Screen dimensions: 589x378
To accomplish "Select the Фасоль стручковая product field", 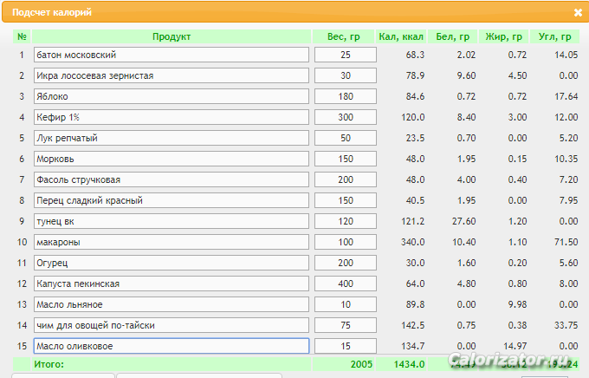I will 172,179.
